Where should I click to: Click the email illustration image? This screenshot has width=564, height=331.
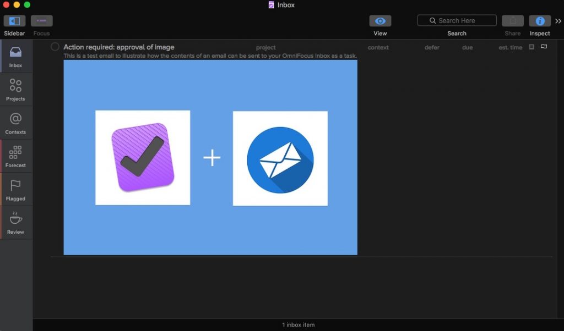(210, 157)
